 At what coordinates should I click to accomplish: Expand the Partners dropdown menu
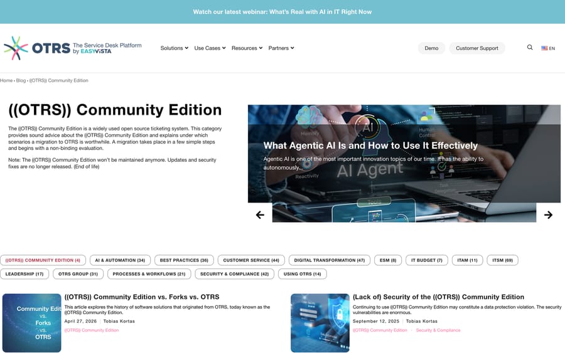point(281,48)
